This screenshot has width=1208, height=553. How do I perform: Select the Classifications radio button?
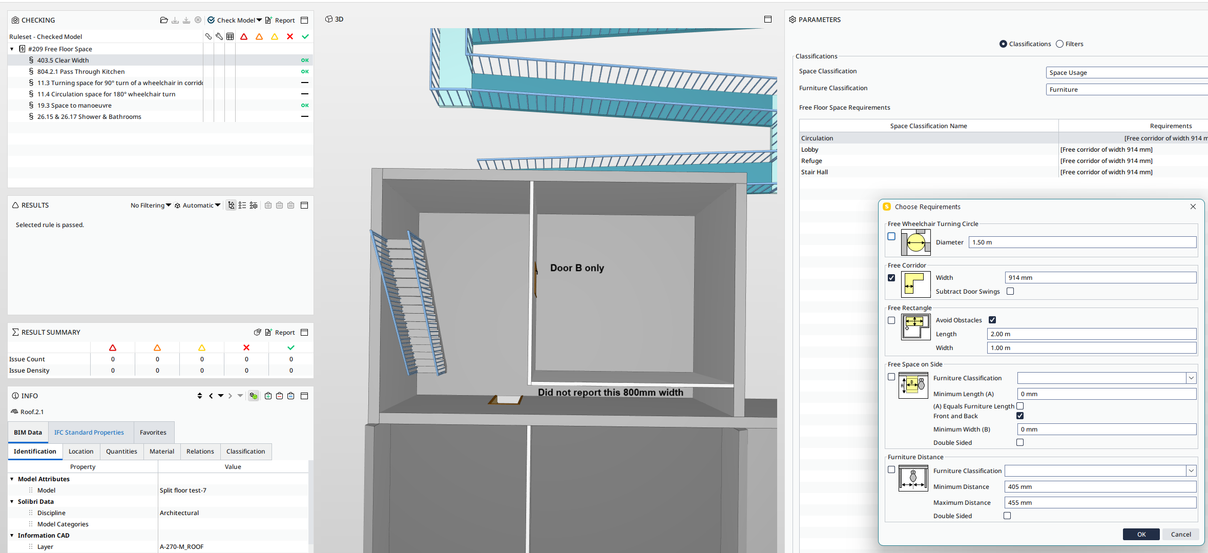tap(1003, 44)
